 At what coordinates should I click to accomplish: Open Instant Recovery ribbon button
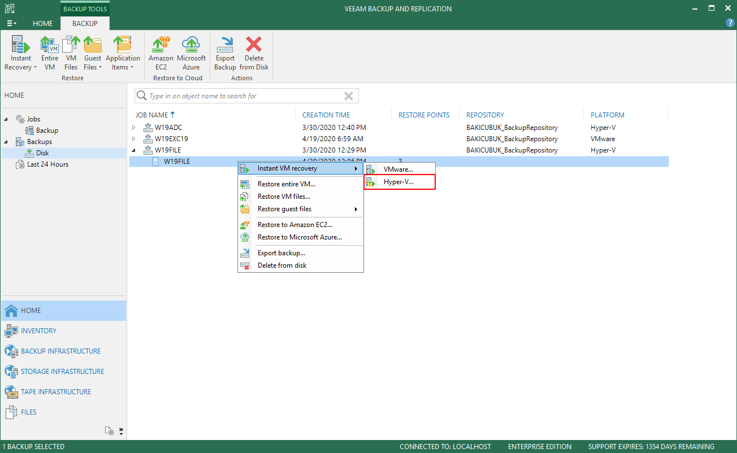click(21, 53)
